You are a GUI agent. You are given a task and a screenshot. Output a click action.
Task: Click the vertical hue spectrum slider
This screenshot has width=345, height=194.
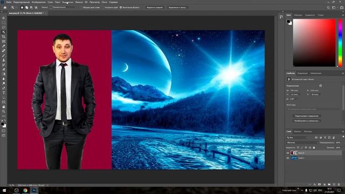click(340, 43)
